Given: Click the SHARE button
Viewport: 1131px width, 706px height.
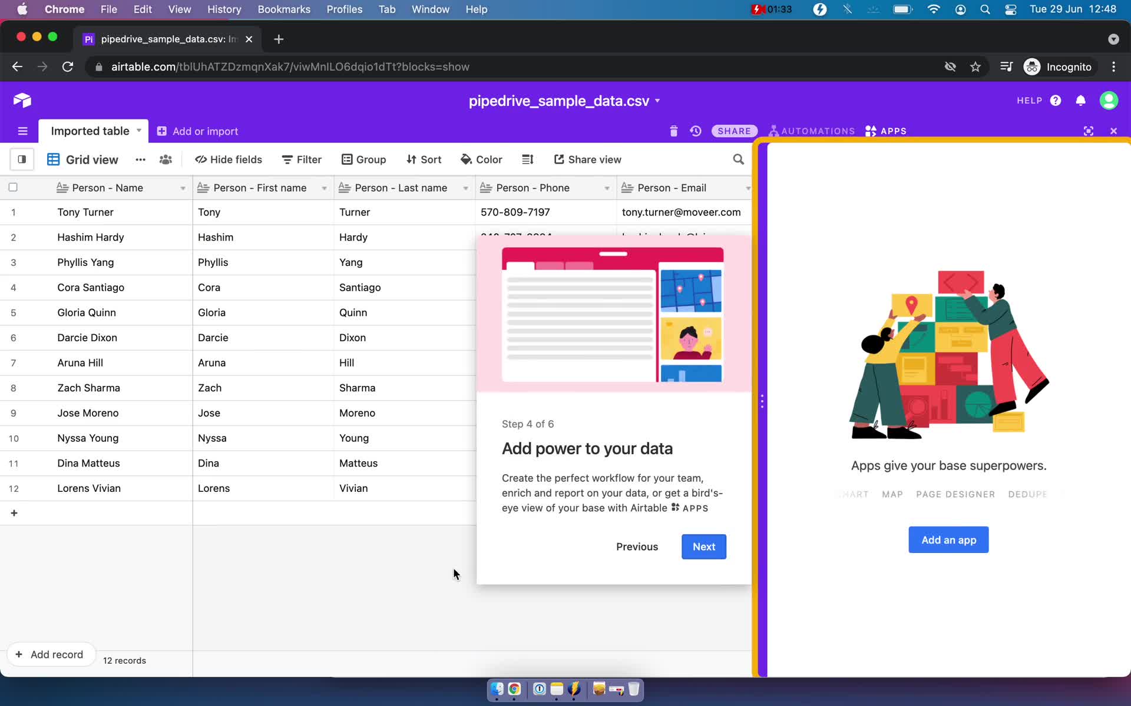Looking at the screenshot, I should [734, 131].
